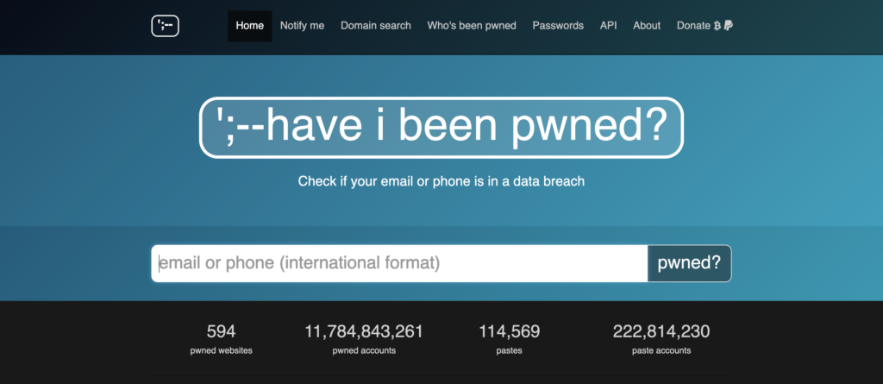Click the 11,784,843,261 pwned accounts figure
This screenshot has width=883, height=384.
tap(364, 331)
